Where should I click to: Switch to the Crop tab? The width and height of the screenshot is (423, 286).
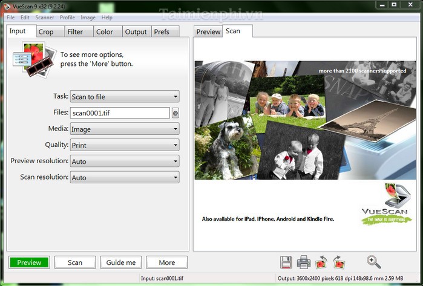tap(46, 32)
